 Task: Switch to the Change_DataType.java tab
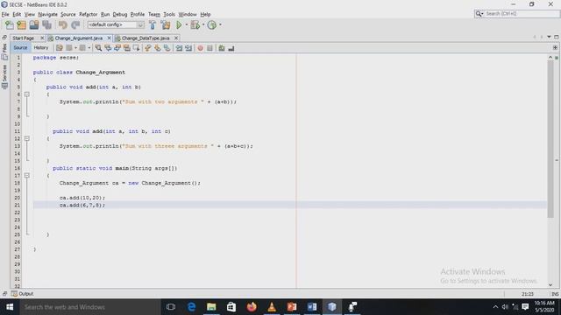[145, 38]
